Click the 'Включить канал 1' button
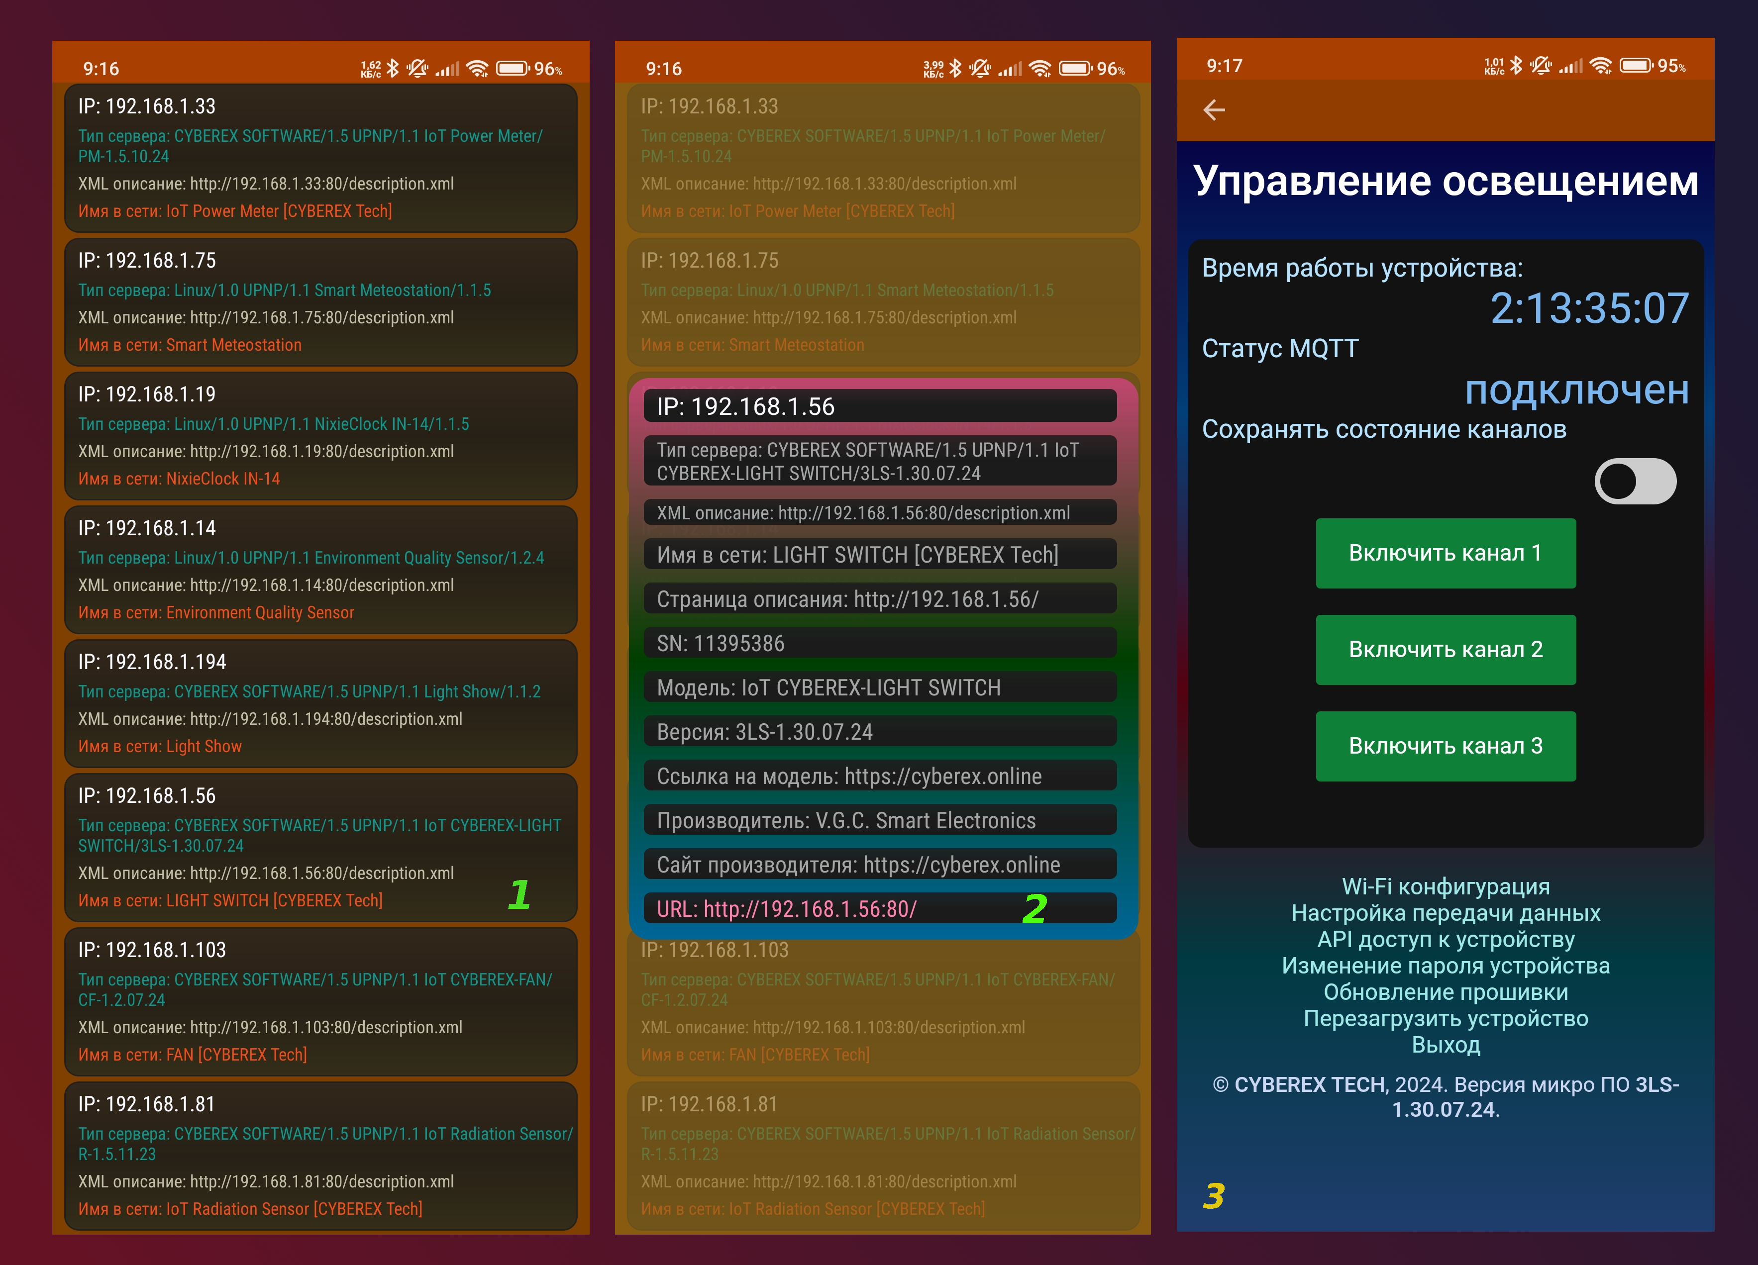 pos(1446,554)
